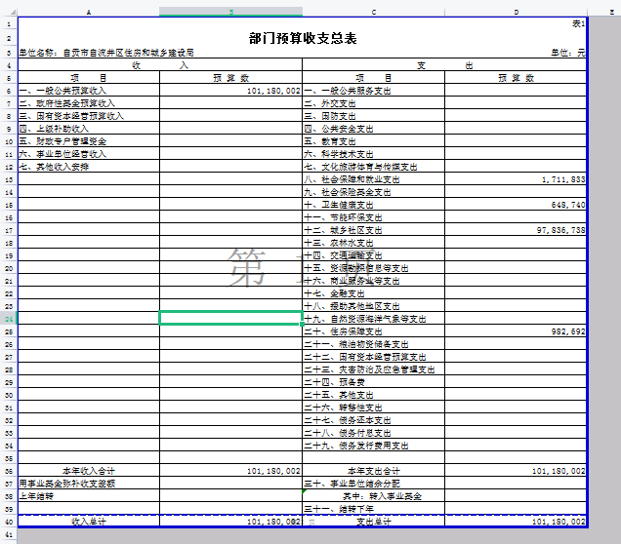621x544 pixels.
Task: Click the value 982,692
Action: coord(567,331)
